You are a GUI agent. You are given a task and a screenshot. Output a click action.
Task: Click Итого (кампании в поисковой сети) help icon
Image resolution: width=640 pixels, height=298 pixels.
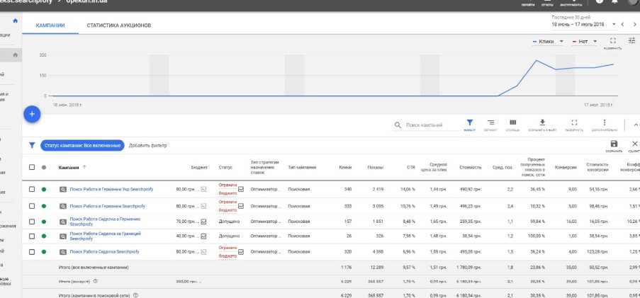136,295
